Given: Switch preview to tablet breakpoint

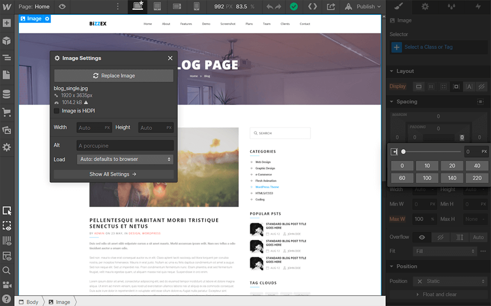Looking at the screenshot, I should coord(156,7).
